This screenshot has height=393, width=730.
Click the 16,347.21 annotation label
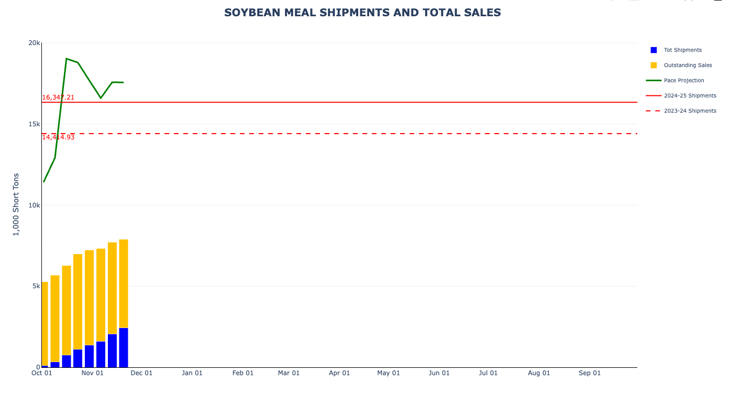click(x=58, y=97)
